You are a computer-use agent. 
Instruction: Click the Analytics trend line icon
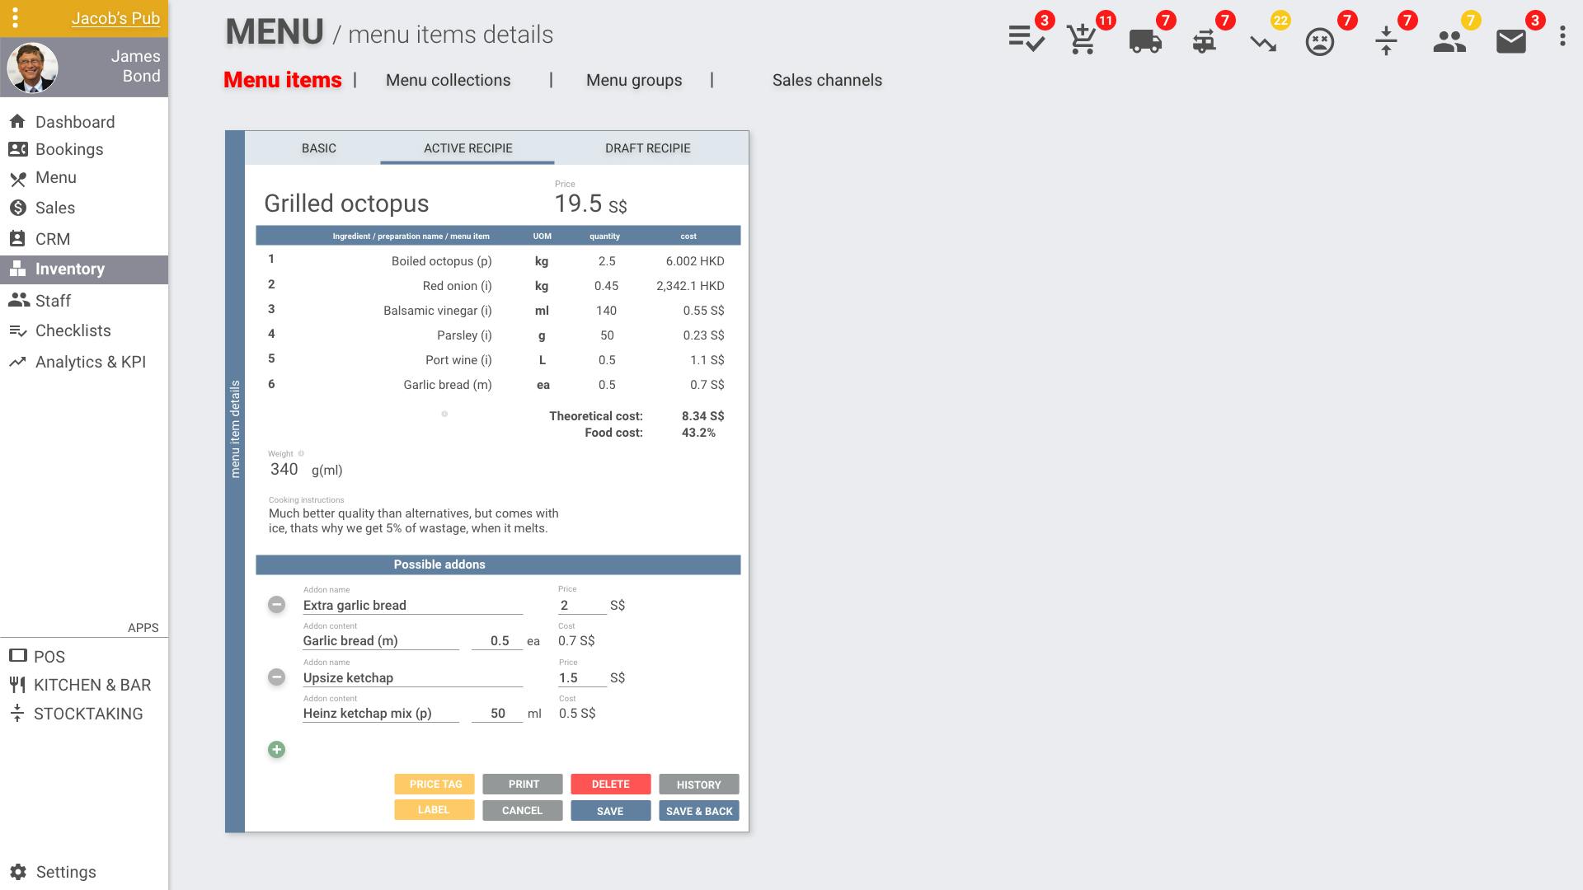click(17, 362)
